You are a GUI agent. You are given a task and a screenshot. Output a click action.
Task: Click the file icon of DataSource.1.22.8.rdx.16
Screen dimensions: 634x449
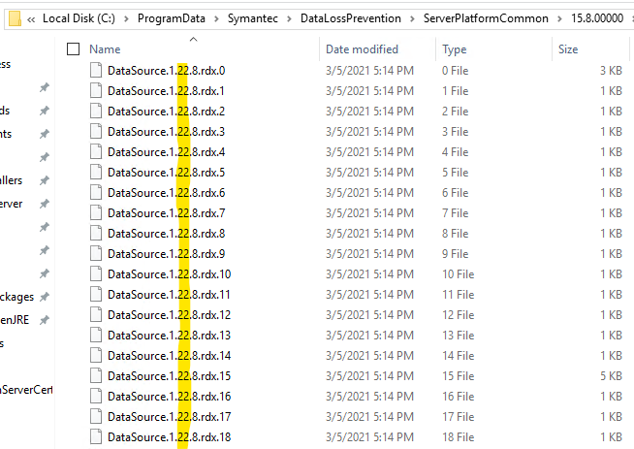pos(96,396)
